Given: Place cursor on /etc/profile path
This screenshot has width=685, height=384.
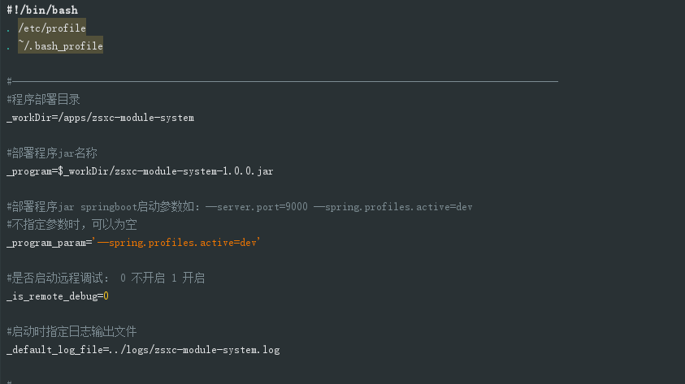Looking at the screenshot, I should tap(52, 28).
